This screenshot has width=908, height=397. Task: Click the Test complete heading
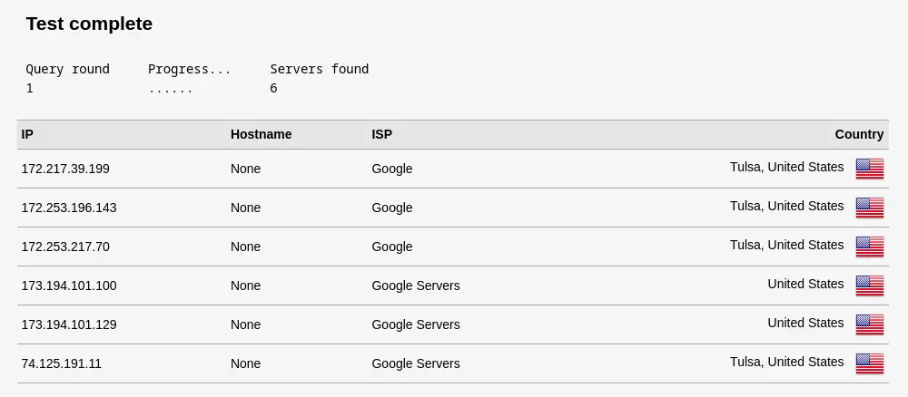pos(89,24)
